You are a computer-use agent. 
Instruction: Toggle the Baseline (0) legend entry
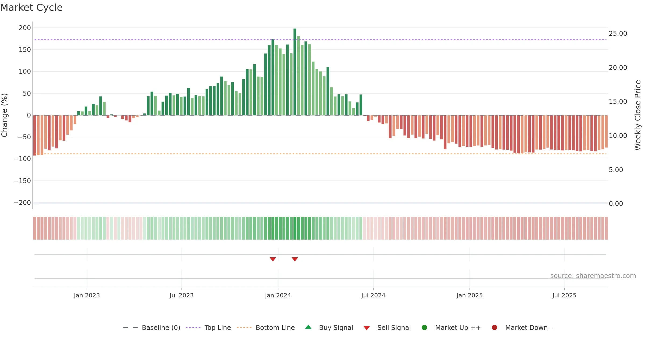(x=151, y=328)
